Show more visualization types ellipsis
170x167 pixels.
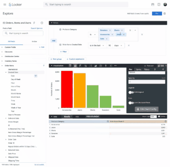pyautogui.click(x=116, y=65)
